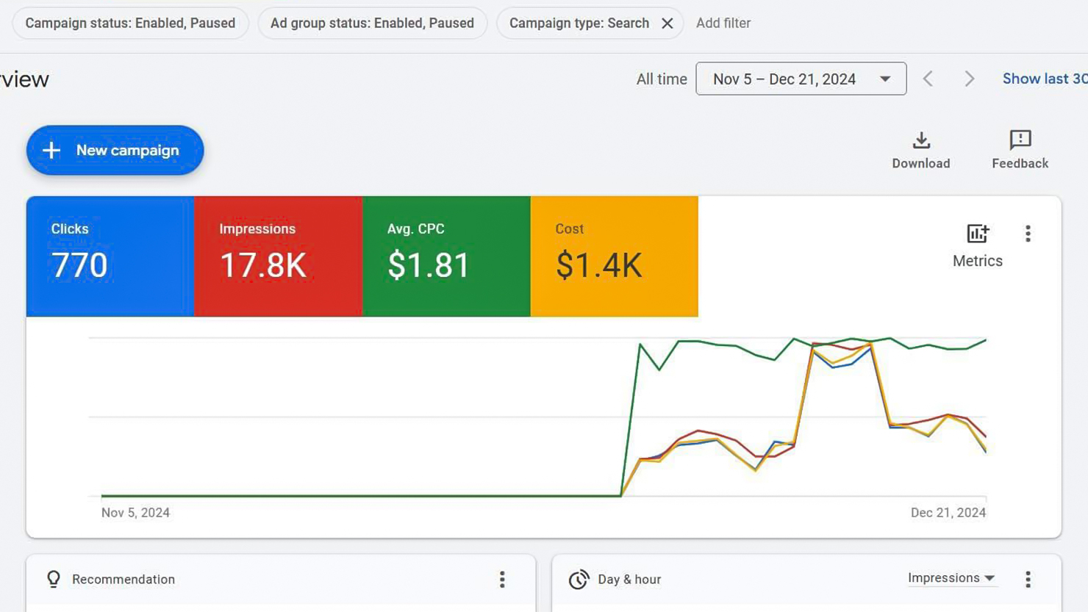Select the green Avg. CPC tile
Viewport: 1088px width, 612px height.
(x=446, y=256)
